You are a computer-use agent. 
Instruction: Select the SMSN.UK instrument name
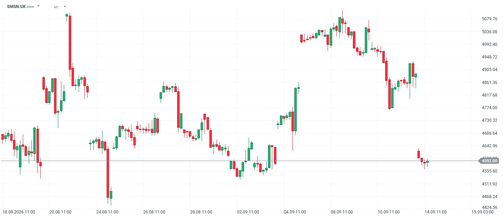pos(16,7)
